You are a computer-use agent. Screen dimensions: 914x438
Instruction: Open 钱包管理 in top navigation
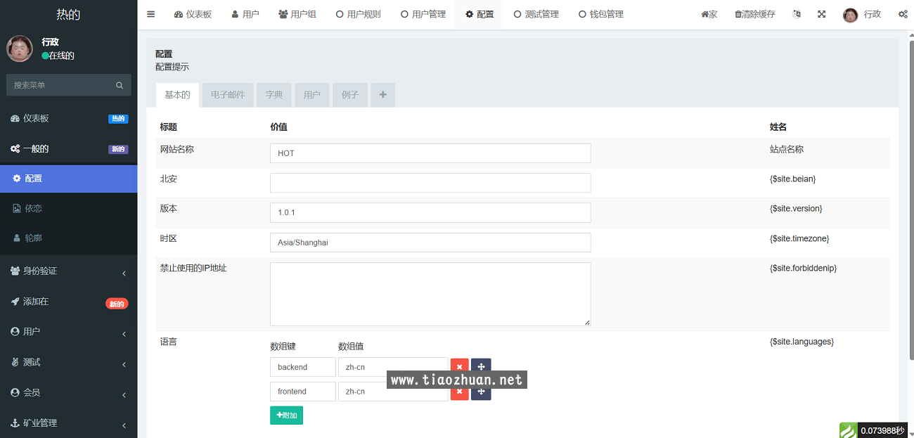pos(600,14)
